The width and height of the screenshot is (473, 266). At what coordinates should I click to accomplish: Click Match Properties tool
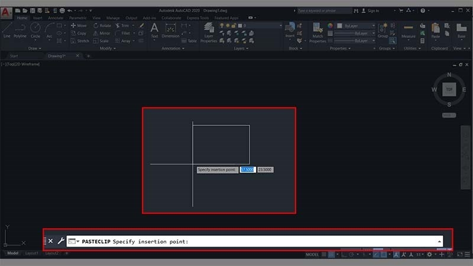tap(318, 33)
